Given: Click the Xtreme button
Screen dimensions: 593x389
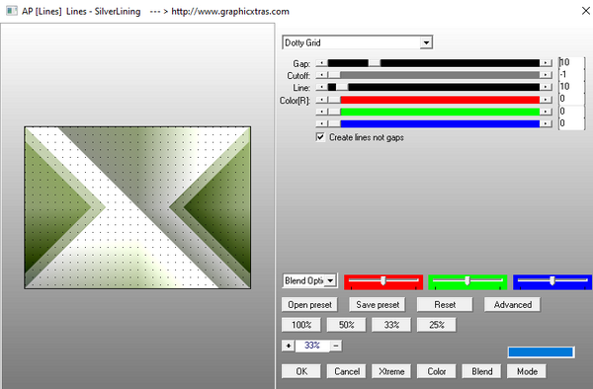Looking at the screenshot, I should coord(391,371).
